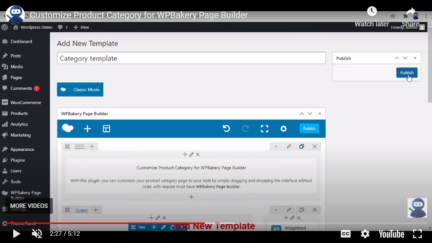The width and height of the screenshot is (432, 243).
Task: Edit first column with small pencil icon
Action: point(191,155)
